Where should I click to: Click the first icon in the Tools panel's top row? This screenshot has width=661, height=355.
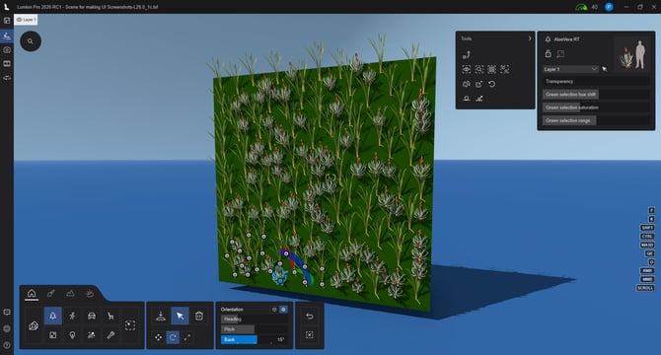pyautogui.click(x=467, y=55)
